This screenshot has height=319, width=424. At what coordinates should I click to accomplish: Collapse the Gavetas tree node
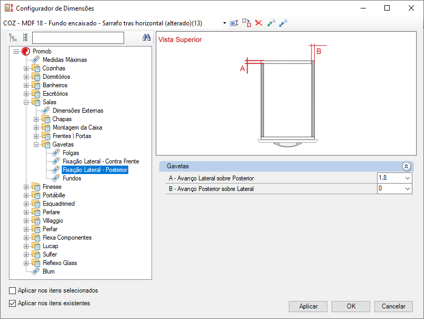click(x=36, y=144)
